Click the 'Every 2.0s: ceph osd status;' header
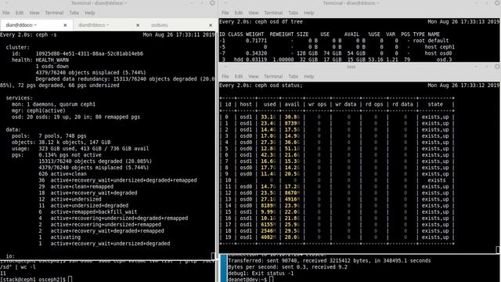The image size is (501, 282). tap(261, 85)
